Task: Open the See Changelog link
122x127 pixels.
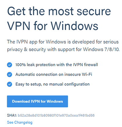Action: click(20, 122)
